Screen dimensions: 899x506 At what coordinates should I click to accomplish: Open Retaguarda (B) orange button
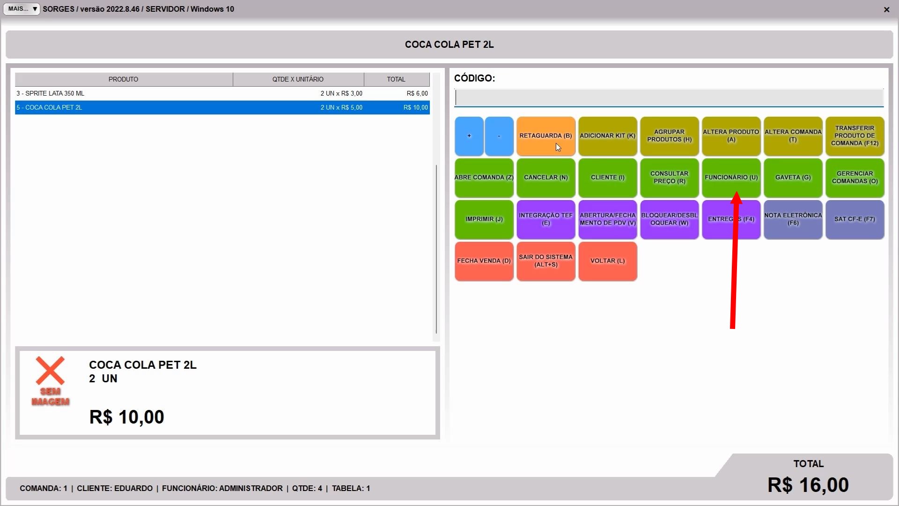pyautogui.click(x=545, y=136)
